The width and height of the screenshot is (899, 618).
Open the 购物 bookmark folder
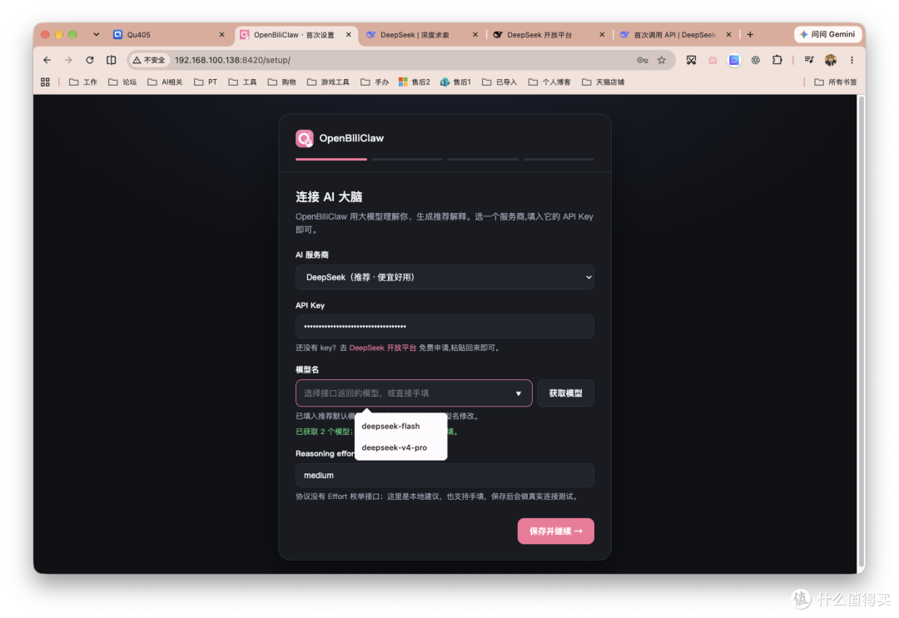click(x=282, y=82)
